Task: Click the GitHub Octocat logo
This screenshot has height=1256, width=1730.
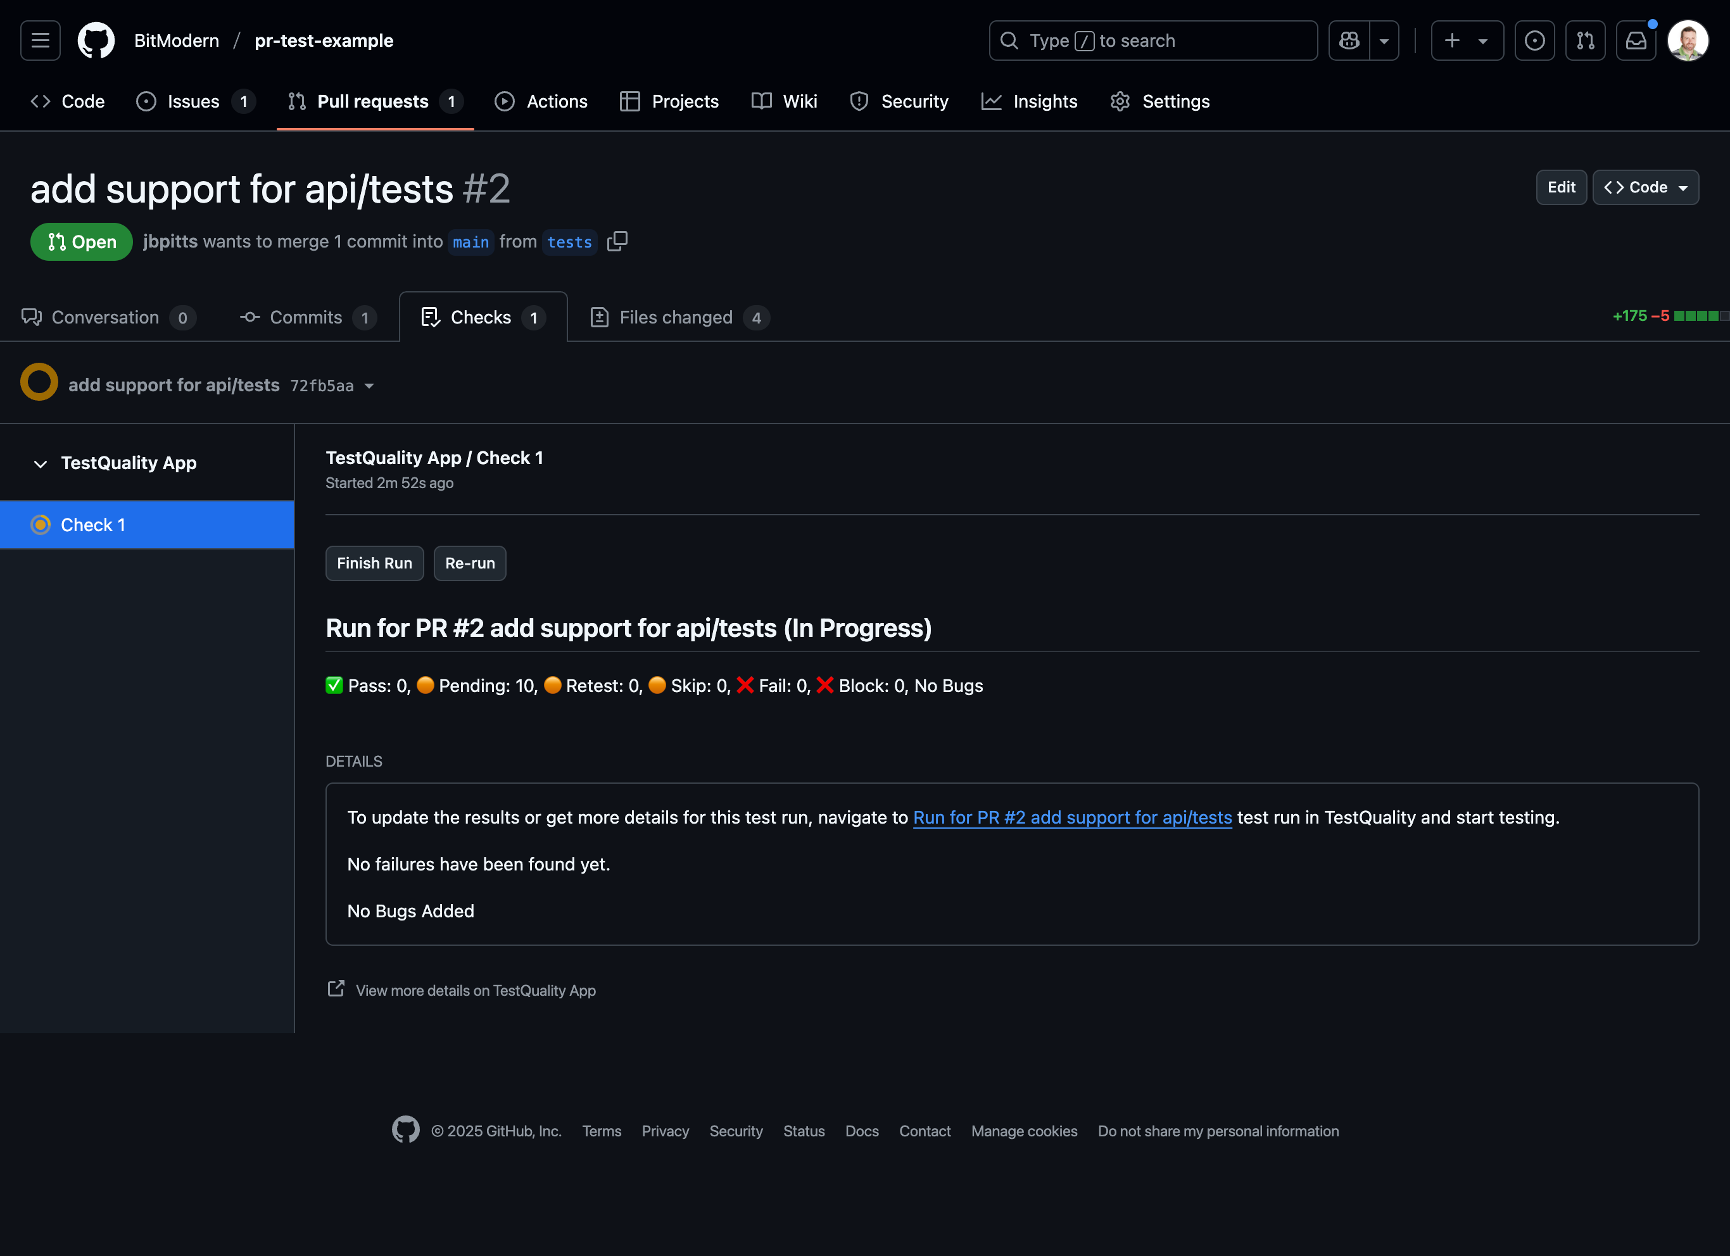Action: pos(96,41)
